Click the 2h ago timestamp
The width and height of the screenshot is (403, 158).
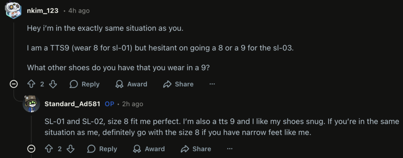(x=132, y=104)
